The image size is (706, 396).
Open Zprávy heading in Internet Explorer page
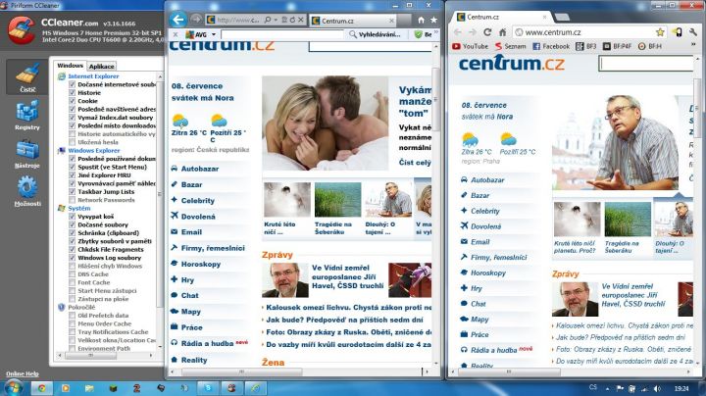coord(277,255)
